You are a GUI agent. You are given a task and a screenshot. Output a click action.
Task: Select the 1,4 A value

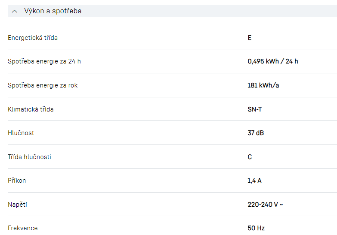click(x=254, y=181)
